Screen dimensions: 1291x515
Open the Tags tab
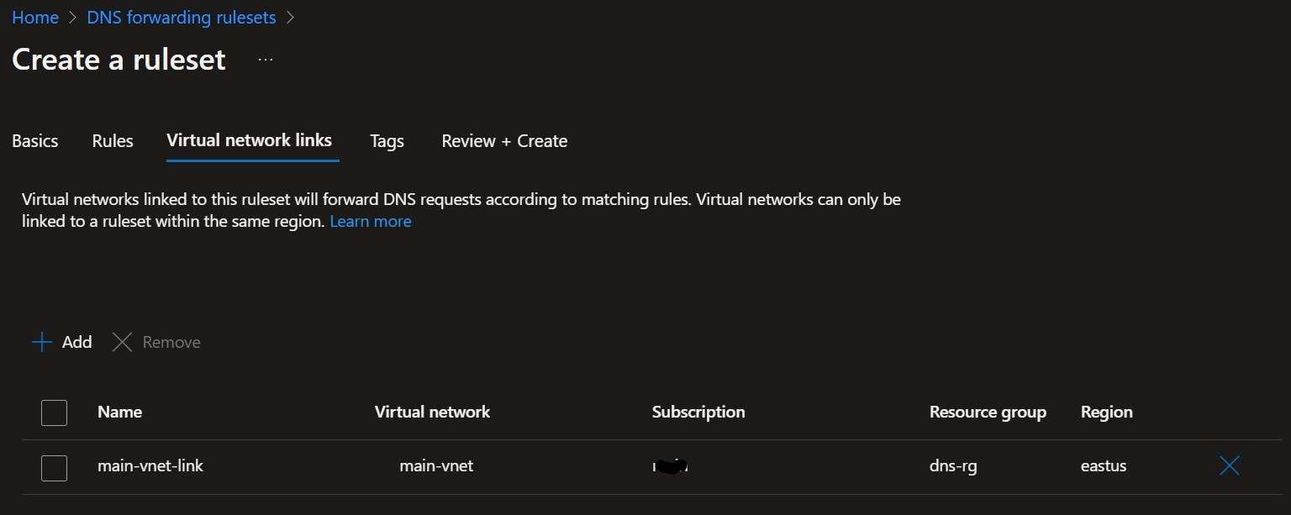[x=386, y=140]
